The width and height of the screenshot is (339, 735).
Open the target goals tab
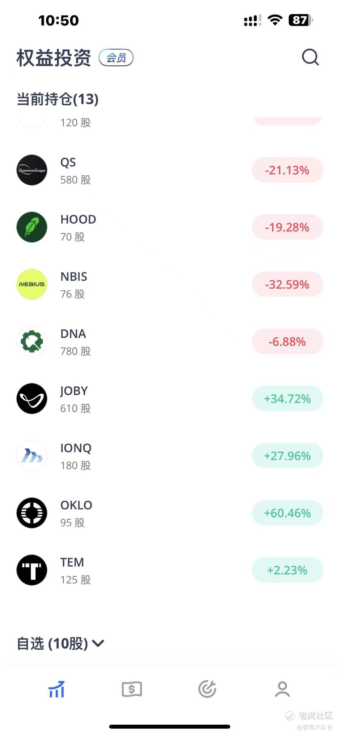207,689
